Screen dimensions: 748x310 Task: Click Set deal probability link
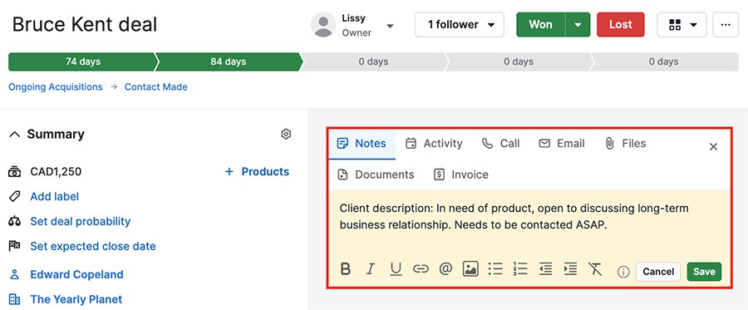pos(80,221)
